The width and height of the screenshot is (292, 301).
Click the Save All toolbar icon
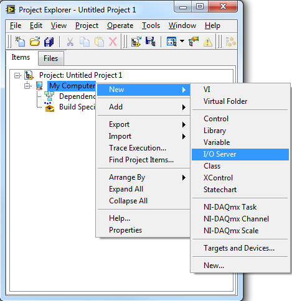(49, 42)
